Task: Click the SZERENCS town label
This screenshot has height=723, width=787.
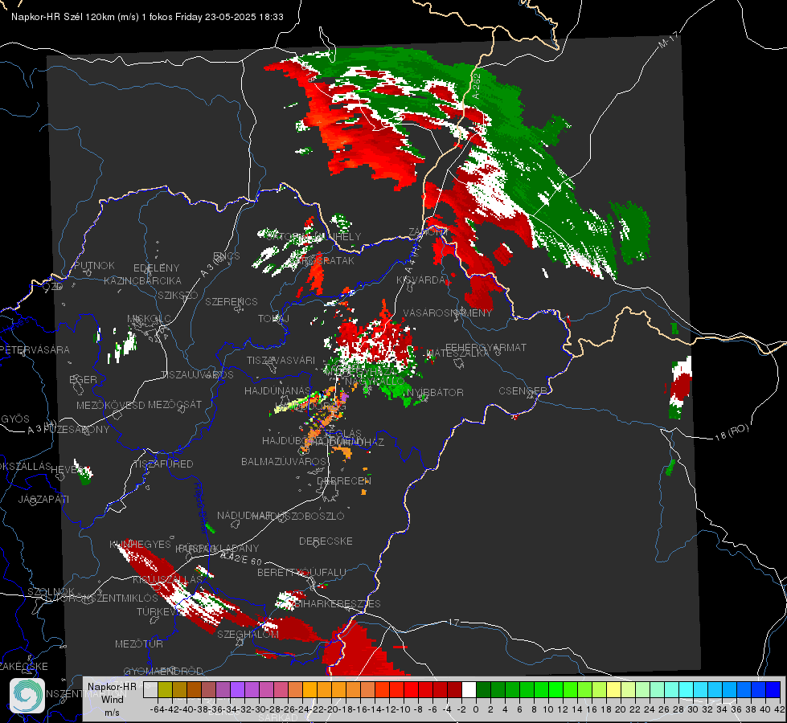Action: pos(232,301)
